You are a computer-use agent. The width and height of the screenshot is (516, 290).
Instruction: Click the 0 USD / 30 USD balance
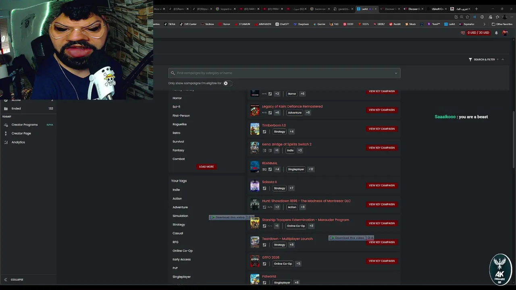pos(478,33)
